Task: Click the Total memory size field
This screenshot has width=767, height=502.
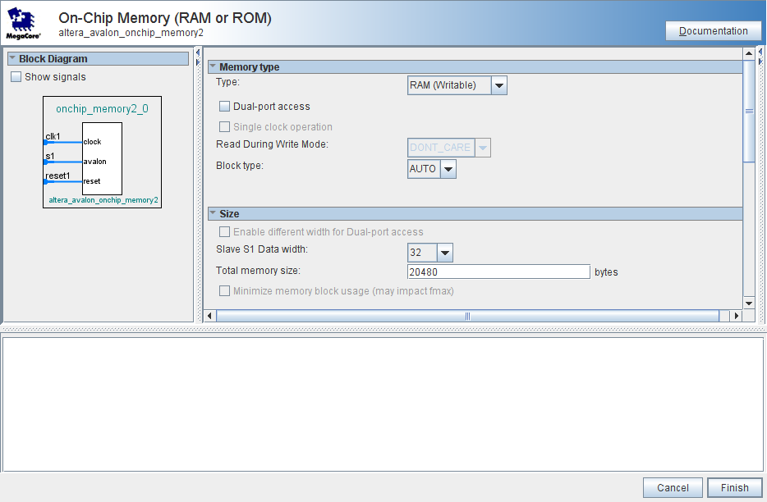Action: click(498, 272)
